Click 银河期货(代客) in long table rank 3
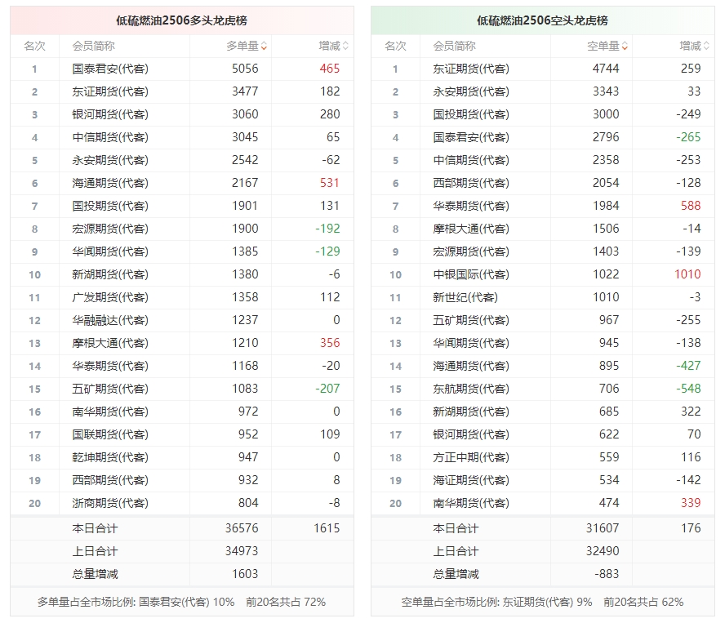This screenshot has width=725, height=623. pos(110,114)
